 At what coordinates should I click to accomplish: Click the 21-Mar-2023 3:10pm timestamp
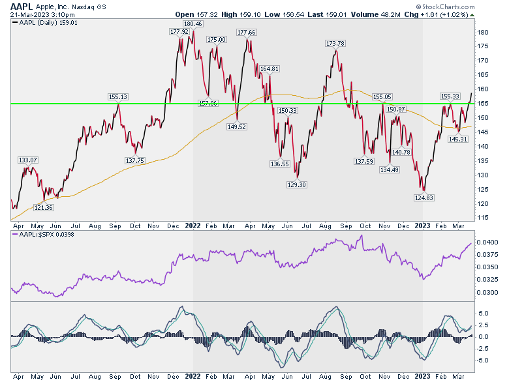[x=42, y=14]
